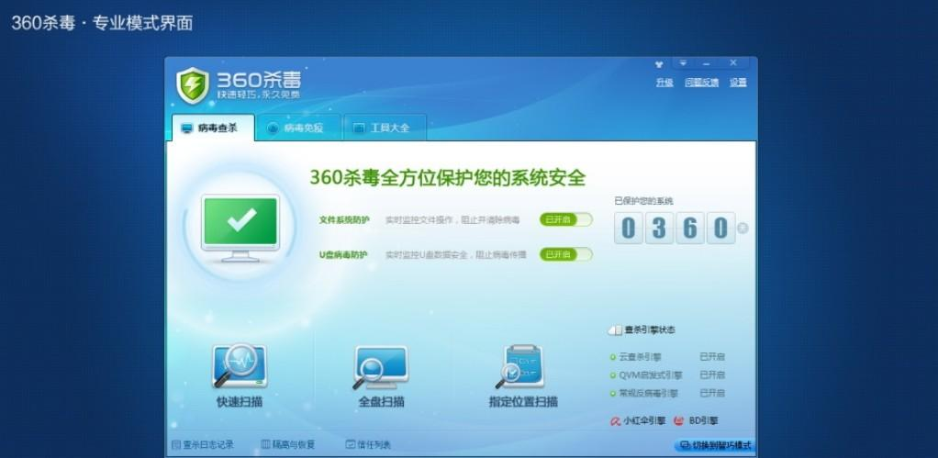Open the 信任列表 trust list
This screenshot has width=938, height=458.
[369, 445]
